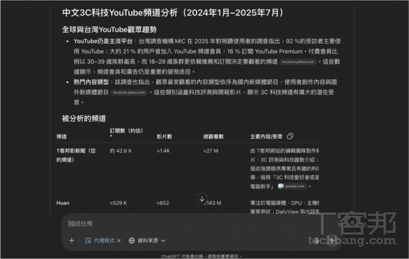This screenshot has height=259, width=409.
Task: Click the bold 熱門內容類型 bullet label
Action: [x=91, y=82]
